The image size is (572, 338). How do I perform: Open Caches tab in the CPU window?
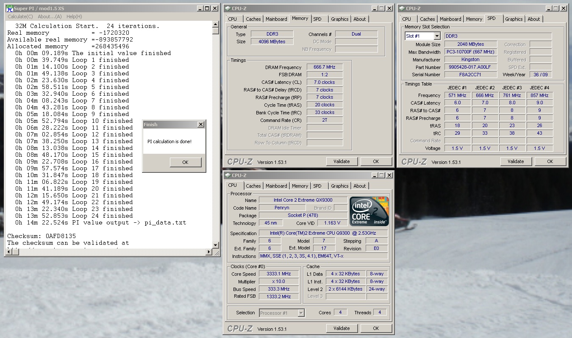(x=253, y=186)
